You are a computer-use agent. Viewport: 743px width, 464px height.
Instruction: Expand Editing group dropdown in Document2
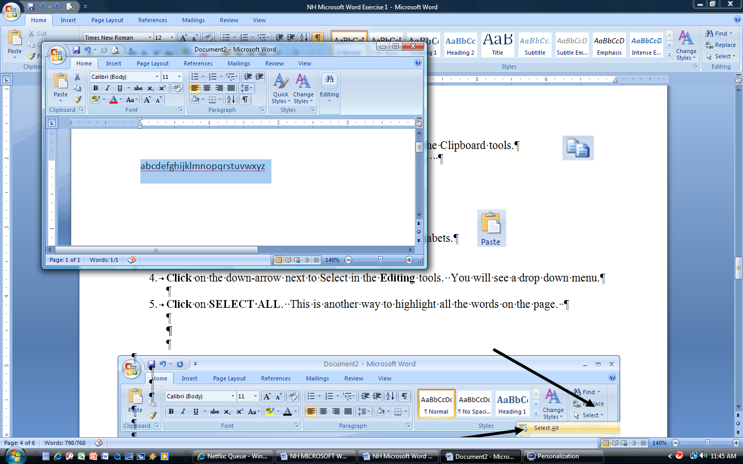coord(329,88)
